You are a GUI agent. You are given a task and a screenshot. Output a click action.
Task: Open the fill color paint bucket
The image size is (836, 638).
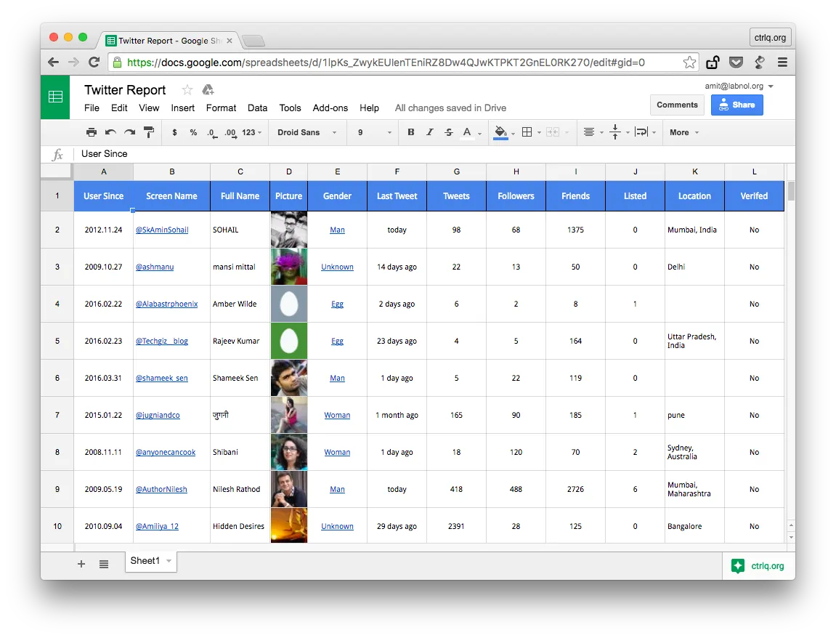(x=500, y=132)
